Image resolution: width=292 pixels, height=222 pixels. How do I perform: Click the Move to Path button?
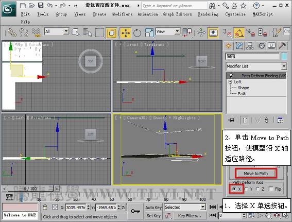255,174
